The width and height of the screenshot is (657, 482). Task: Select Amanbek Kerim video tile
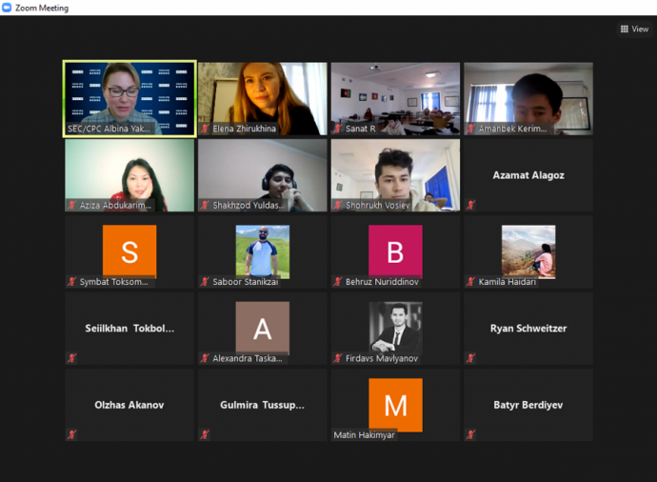pos(528,99)
